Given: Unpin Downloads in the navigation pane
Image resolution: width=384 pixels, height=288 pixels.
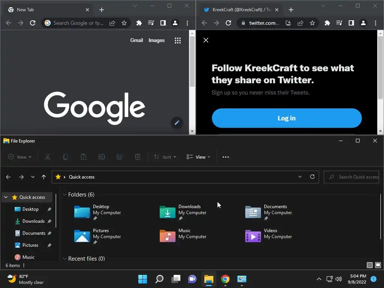Looking at the screenshot, I should [49, 221].
